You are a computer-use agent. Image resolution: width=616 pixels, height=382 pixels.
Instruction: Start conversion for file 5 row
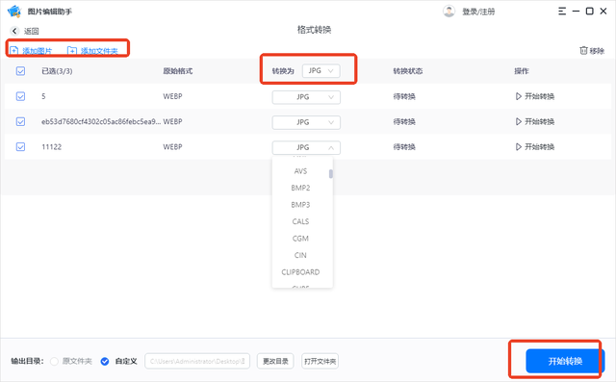click(x=535, y=96)
